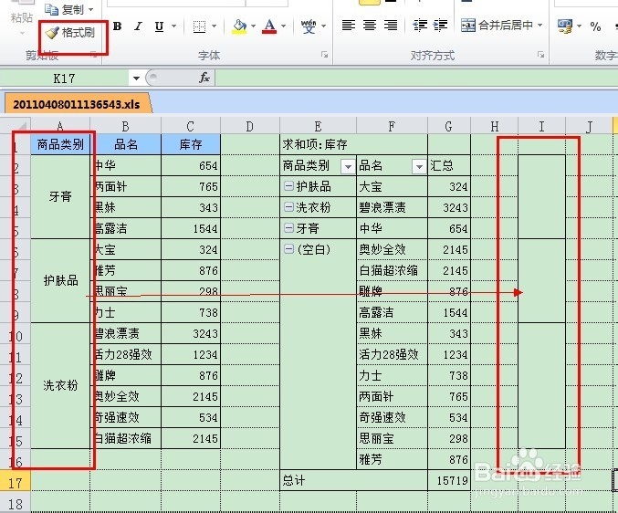Open the borders dropdown arrow
The width and height of the screenshot is (618, 513).
[214, 26]
